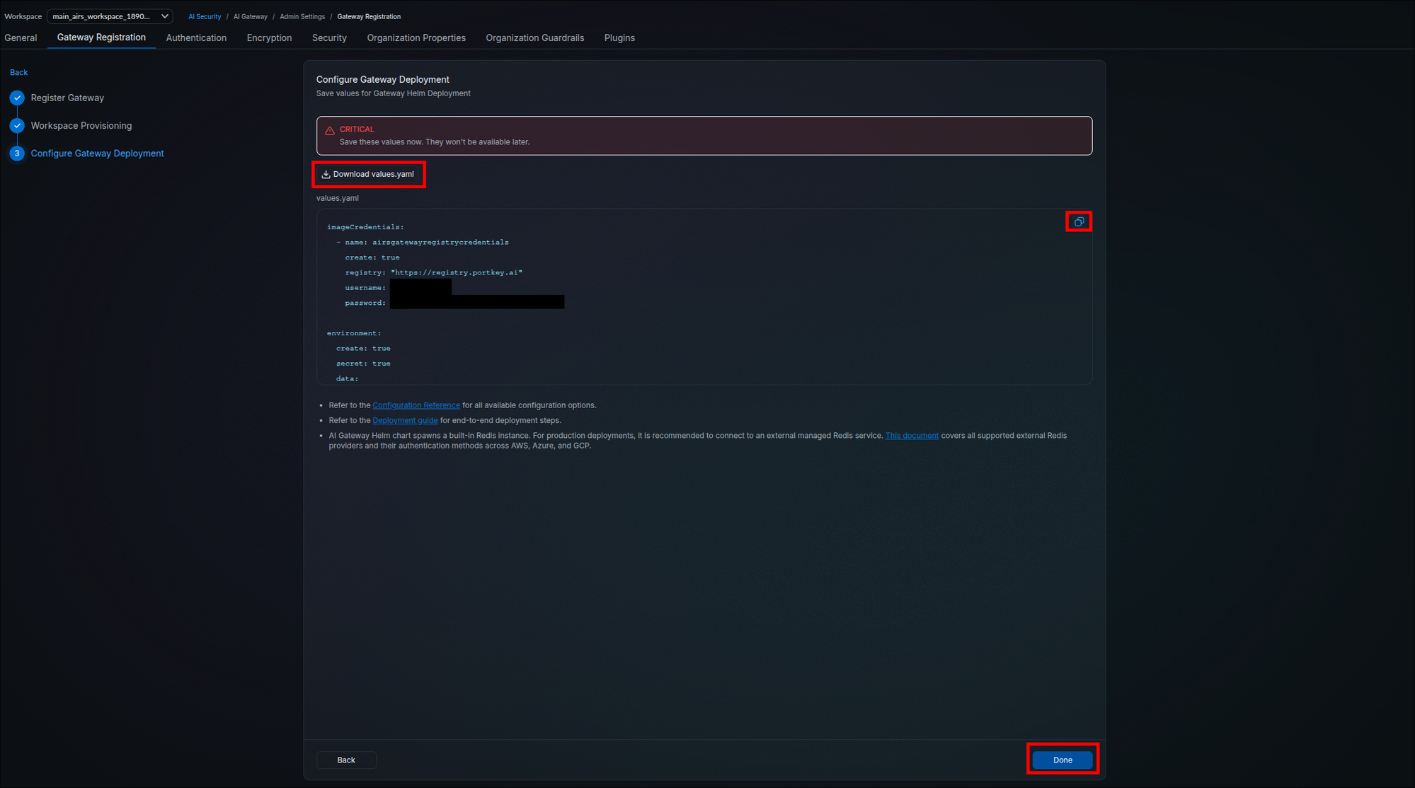1415x788 pixels.
Task: Click the registry URL 'https://registry.portkey.ai'
Action: click(457, 272)
